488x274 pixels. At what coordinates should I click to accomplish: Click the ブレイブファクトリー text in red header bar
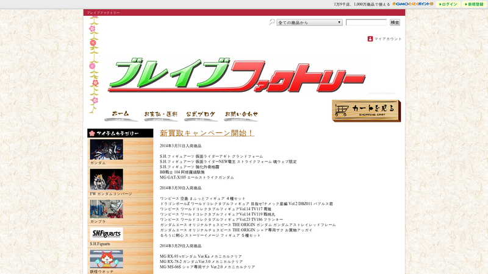tap(103, 13)
